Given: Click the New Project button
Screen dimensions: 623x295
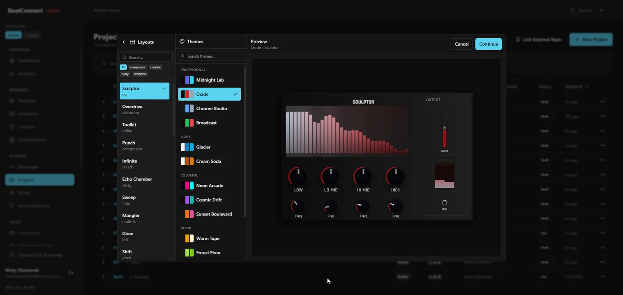Looking at the screenshot, I should (x=591, y=40).
